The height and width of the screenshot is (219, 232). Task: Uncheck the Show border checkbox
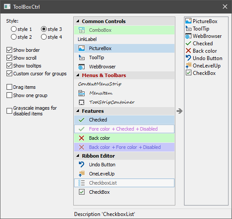pyautogui.click(x=9, y=50)
